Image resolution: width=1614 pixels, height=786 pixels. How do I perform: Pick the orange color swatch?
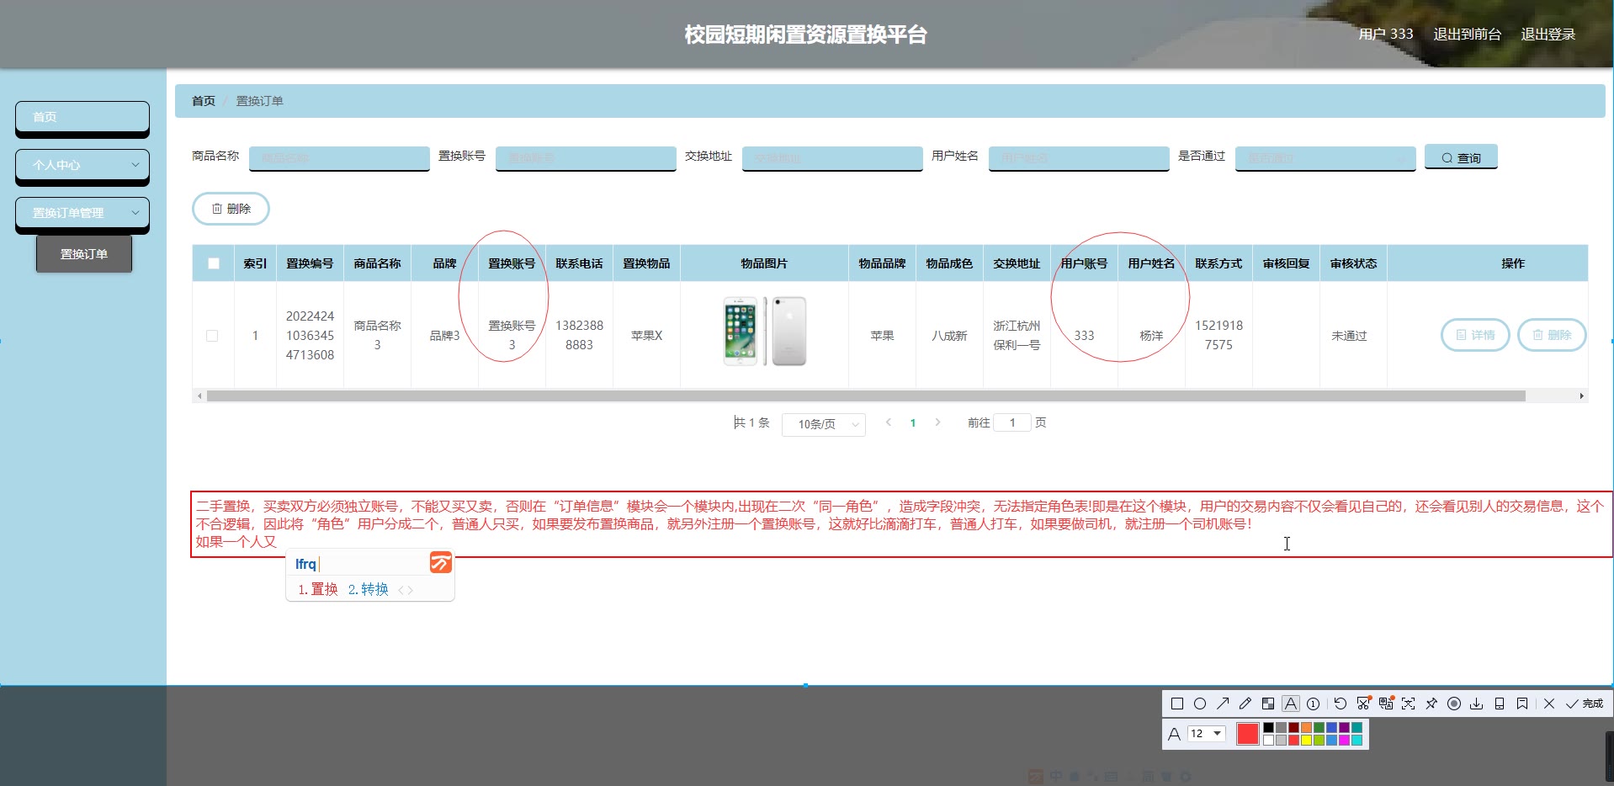click(x=1306, y=728)
